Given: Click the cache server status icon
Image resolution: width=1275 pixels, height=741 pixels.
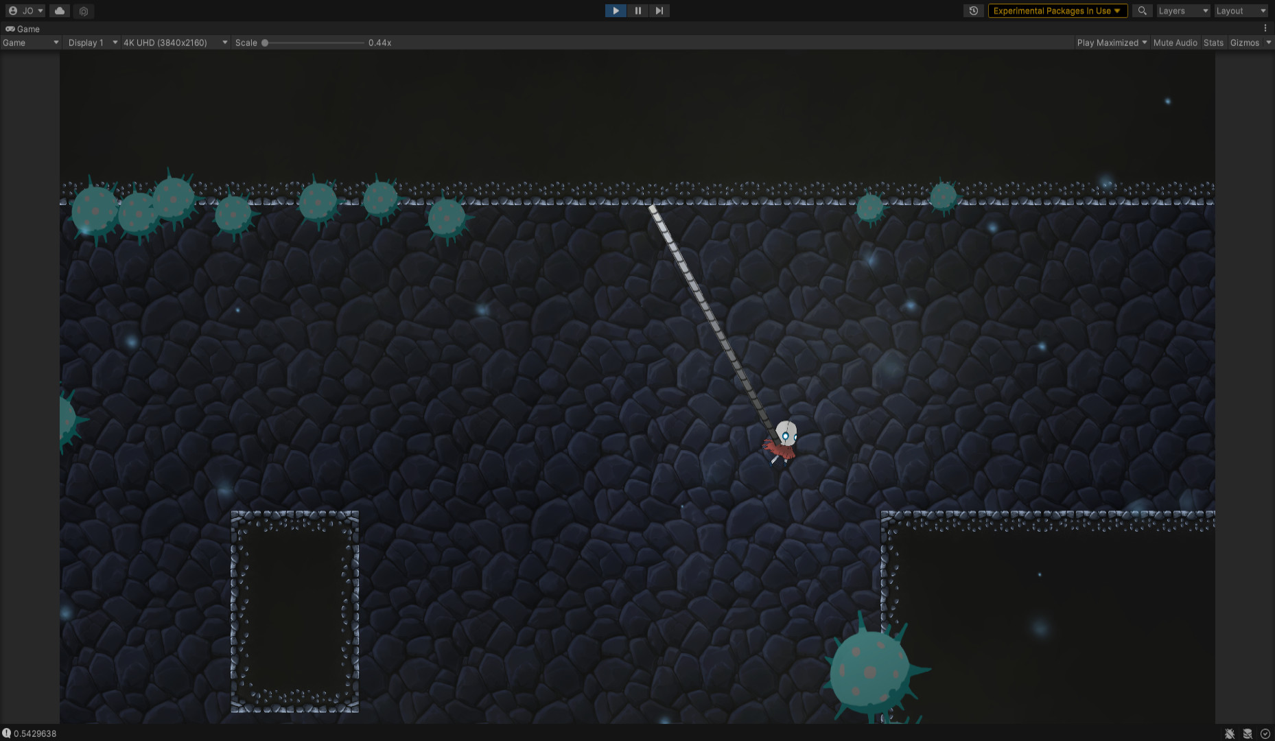Looking at the screenshot, I should click(1248, 733).
